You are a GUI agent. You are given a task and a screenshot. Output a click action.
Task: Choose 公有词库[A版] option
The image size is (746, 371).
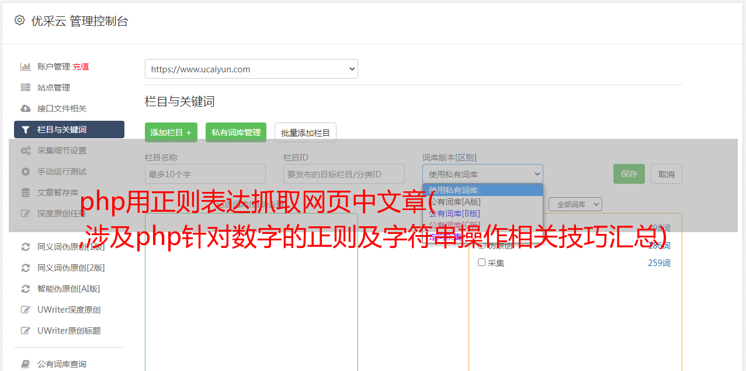(x=483, y=202)
